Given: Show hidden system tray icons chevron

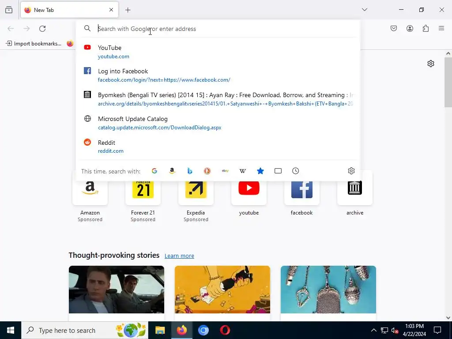Looking at the screenshot, I should (x=373, y=330).
